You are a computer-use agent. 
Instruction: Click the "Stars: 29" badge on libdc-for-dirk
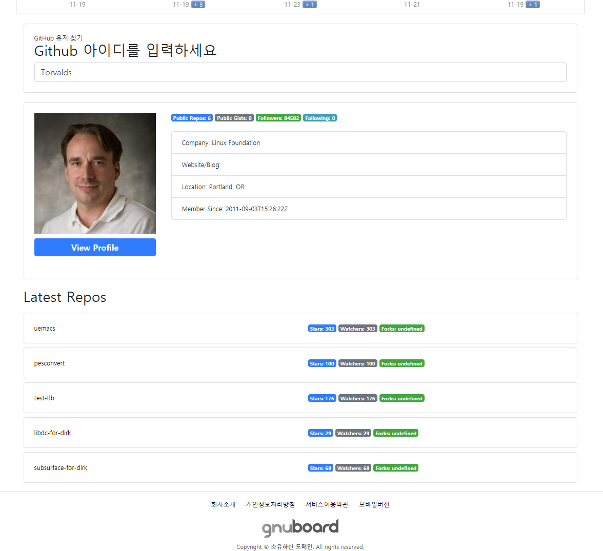pos(320,433)
